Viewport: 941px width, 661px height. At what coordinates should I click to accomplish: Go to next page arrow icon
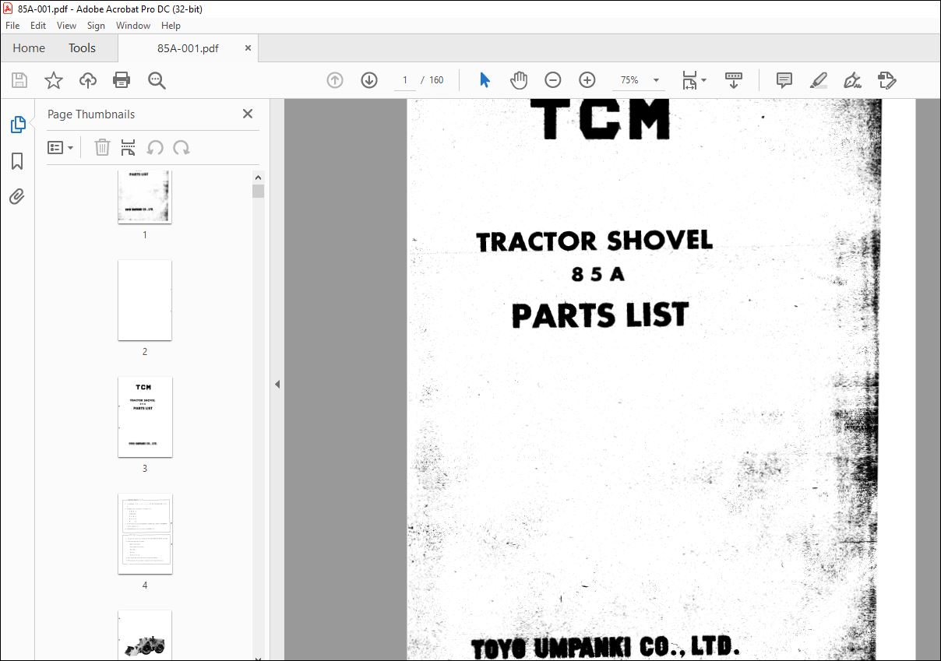[x=369, y=80]
